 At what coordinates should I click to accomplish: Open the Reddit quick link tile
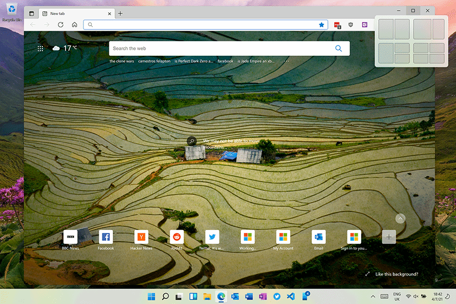tap(176, 237)
